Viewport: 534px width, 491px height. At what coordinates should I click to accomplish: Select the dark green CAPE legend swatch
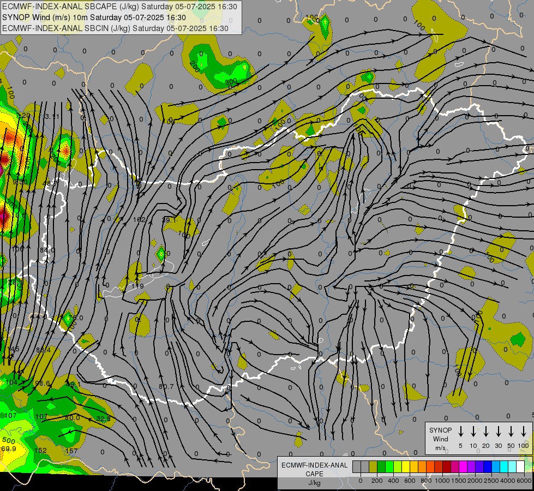381,466
